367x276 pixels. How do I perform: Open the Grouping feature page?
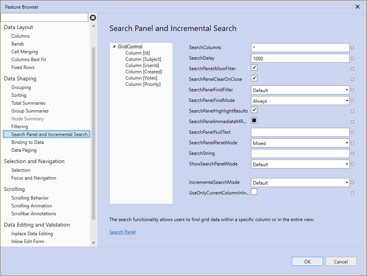pos(21,87)
